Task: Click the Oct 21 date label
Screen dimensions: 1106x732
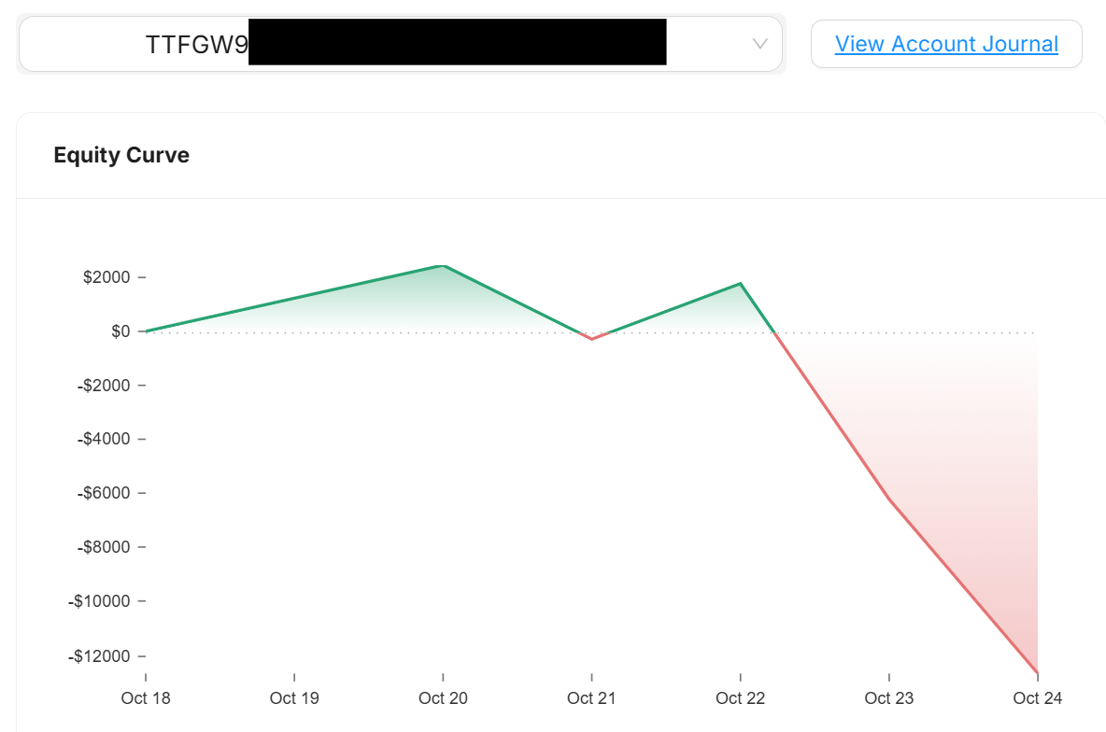Action: pos(592,698)
